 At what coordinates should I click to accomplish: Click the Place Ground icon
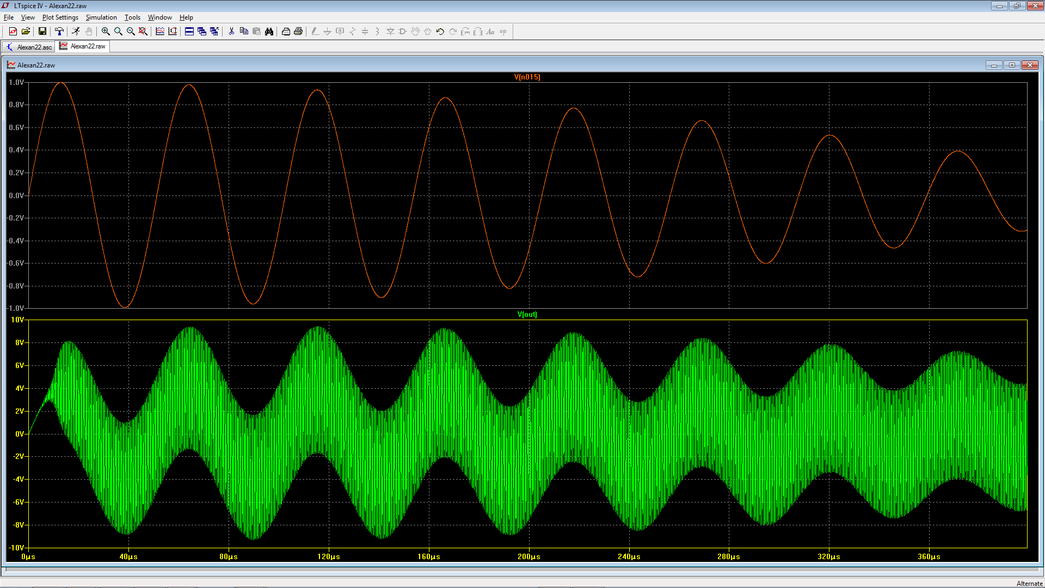328,32
